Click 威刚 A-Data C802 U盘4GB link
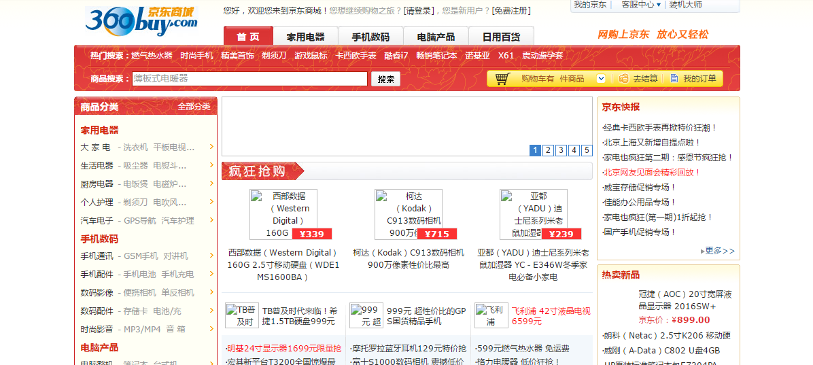Screen dimensions: 813x365 click(x=661, y=351)
